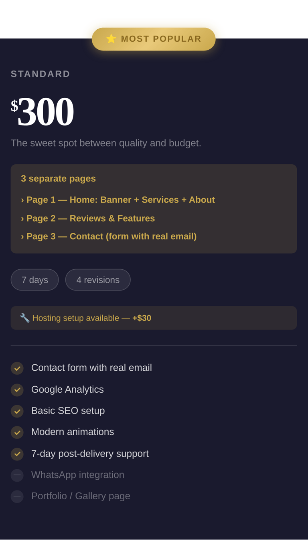The height and width of the screenshot is (555, 308).
Task: Click the dash icon beside WhatsApp integration
Action: [x=17, y=475]
